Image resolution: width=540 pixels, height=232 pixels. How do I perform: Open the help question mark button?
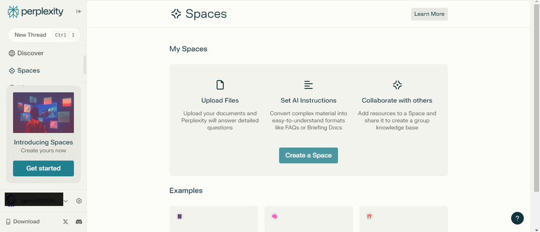[517, 218]
